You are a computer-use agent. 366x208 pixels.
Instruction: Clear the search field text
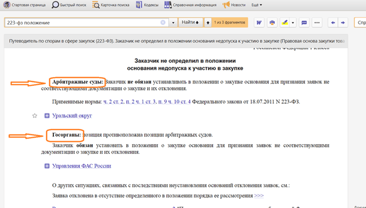pos(163,22)
